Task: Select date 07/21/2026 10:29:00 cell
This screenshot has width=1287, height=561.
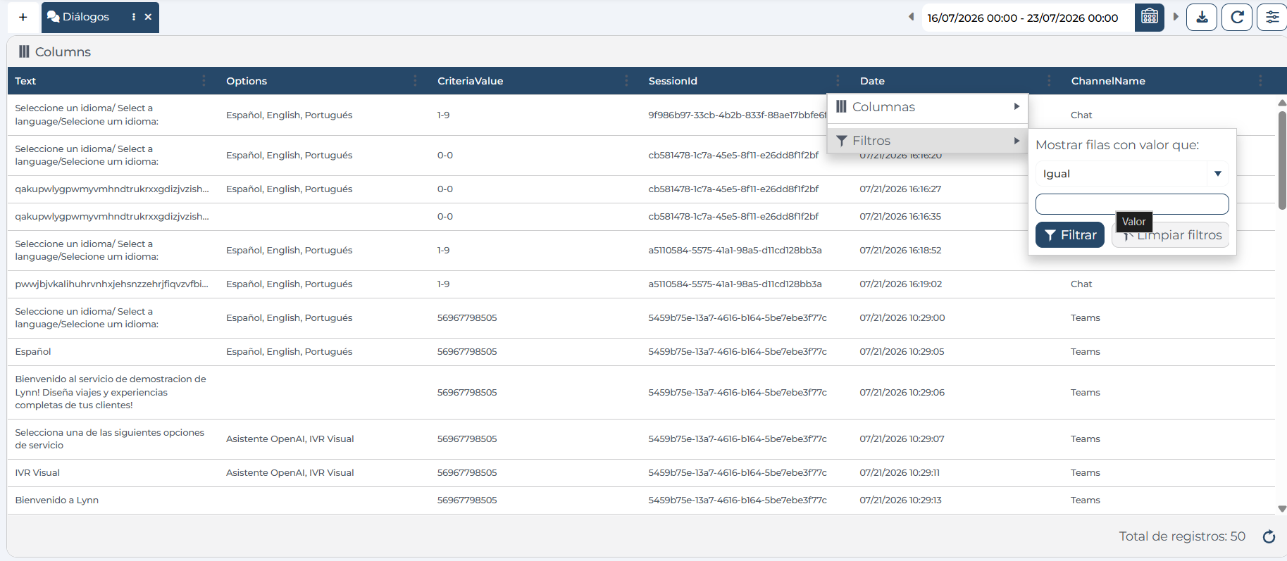Action: [902, 318]
